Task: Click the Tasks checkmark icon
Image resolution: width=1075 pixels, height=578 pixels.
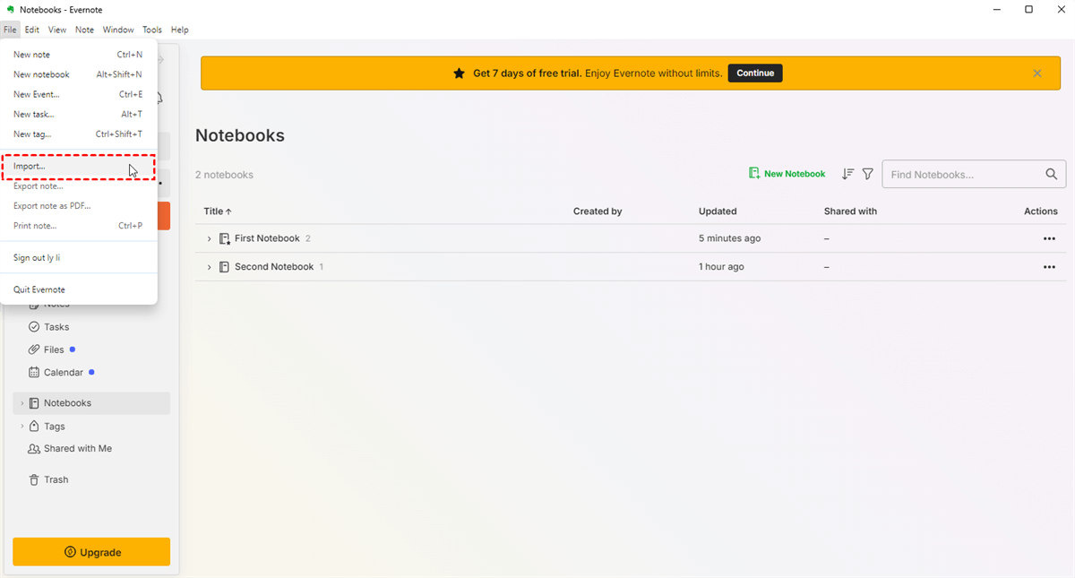Action: point(34,327)
